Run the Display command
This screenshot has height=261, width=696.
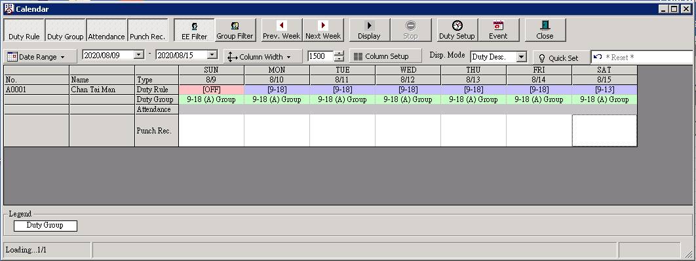370,30
